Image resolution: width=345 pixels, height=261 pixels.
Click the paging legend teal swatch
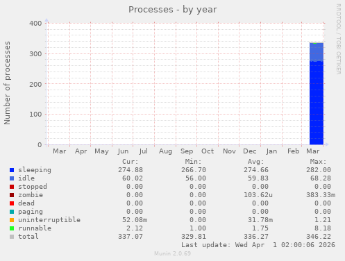[12, 212]
